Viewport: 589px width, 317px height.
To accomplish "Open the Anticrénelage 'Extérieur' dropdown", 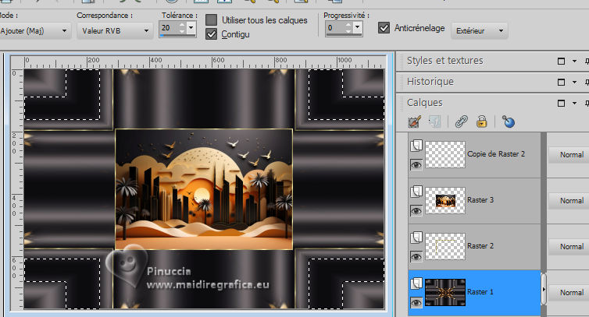I will tap(480, 30).
